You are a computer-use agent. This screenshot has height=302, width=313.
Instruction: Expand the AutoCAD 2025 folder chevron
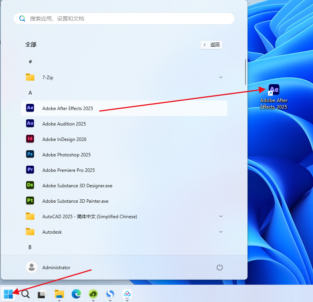pos(221,216)
